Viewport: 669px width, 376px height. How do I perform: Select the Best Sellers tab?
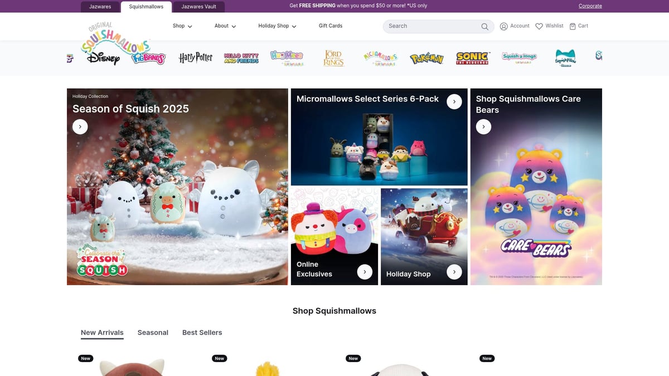coord(202,333)
